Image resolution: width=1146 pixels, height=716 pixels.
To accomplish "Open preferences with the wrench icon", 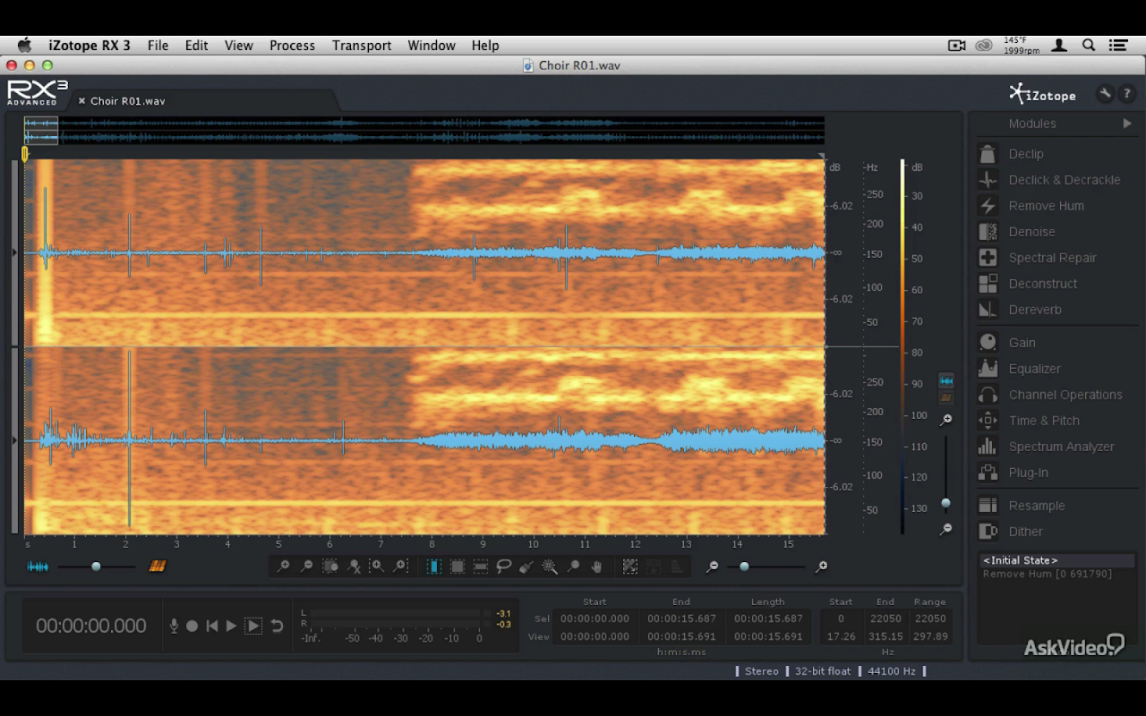I will pos(1105,93).
